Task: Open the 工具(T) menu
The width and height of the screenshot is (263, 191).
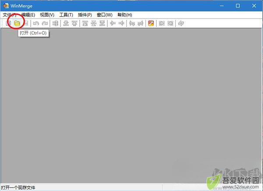Action: tap(66, 15)
